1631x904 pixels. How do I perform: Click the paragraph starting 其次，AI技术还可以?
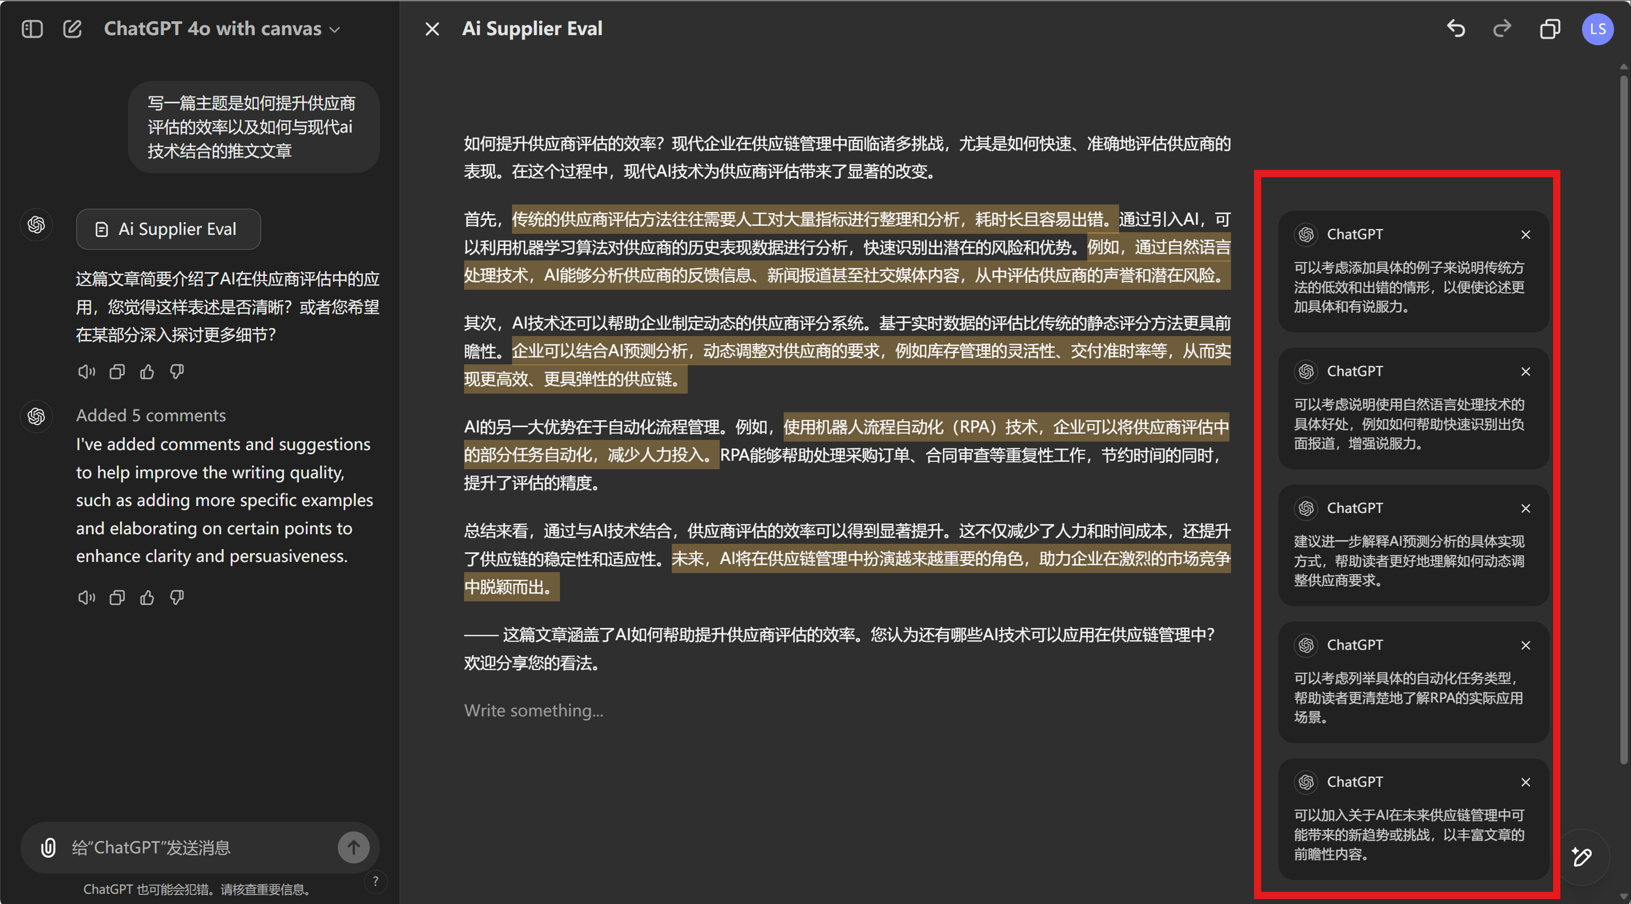(x=847, y=352)
